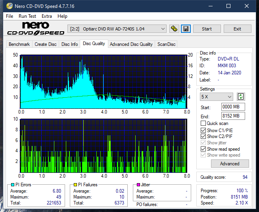Image resolution: width=259 pixels, height=212 pixels.
Task: Click the End position MB field
Action: (x=233, y=116)
